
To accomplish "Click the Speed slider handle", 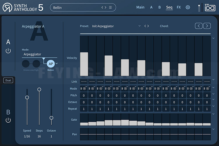I will pyautogui.click(x=27, y=97).
